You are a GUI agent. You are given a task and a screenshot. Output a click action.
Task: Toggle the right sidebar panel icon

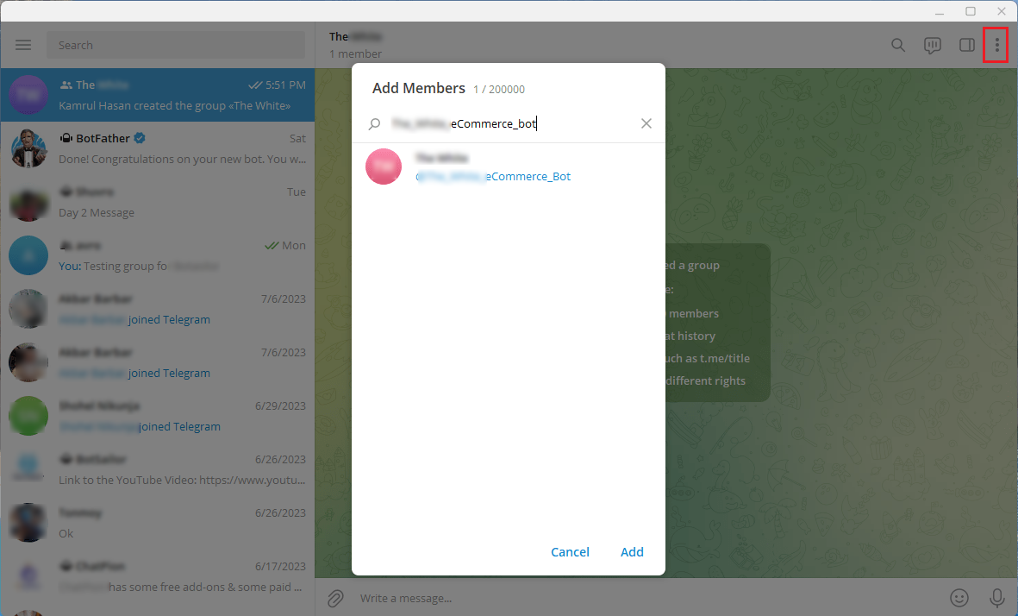(967, 45)
